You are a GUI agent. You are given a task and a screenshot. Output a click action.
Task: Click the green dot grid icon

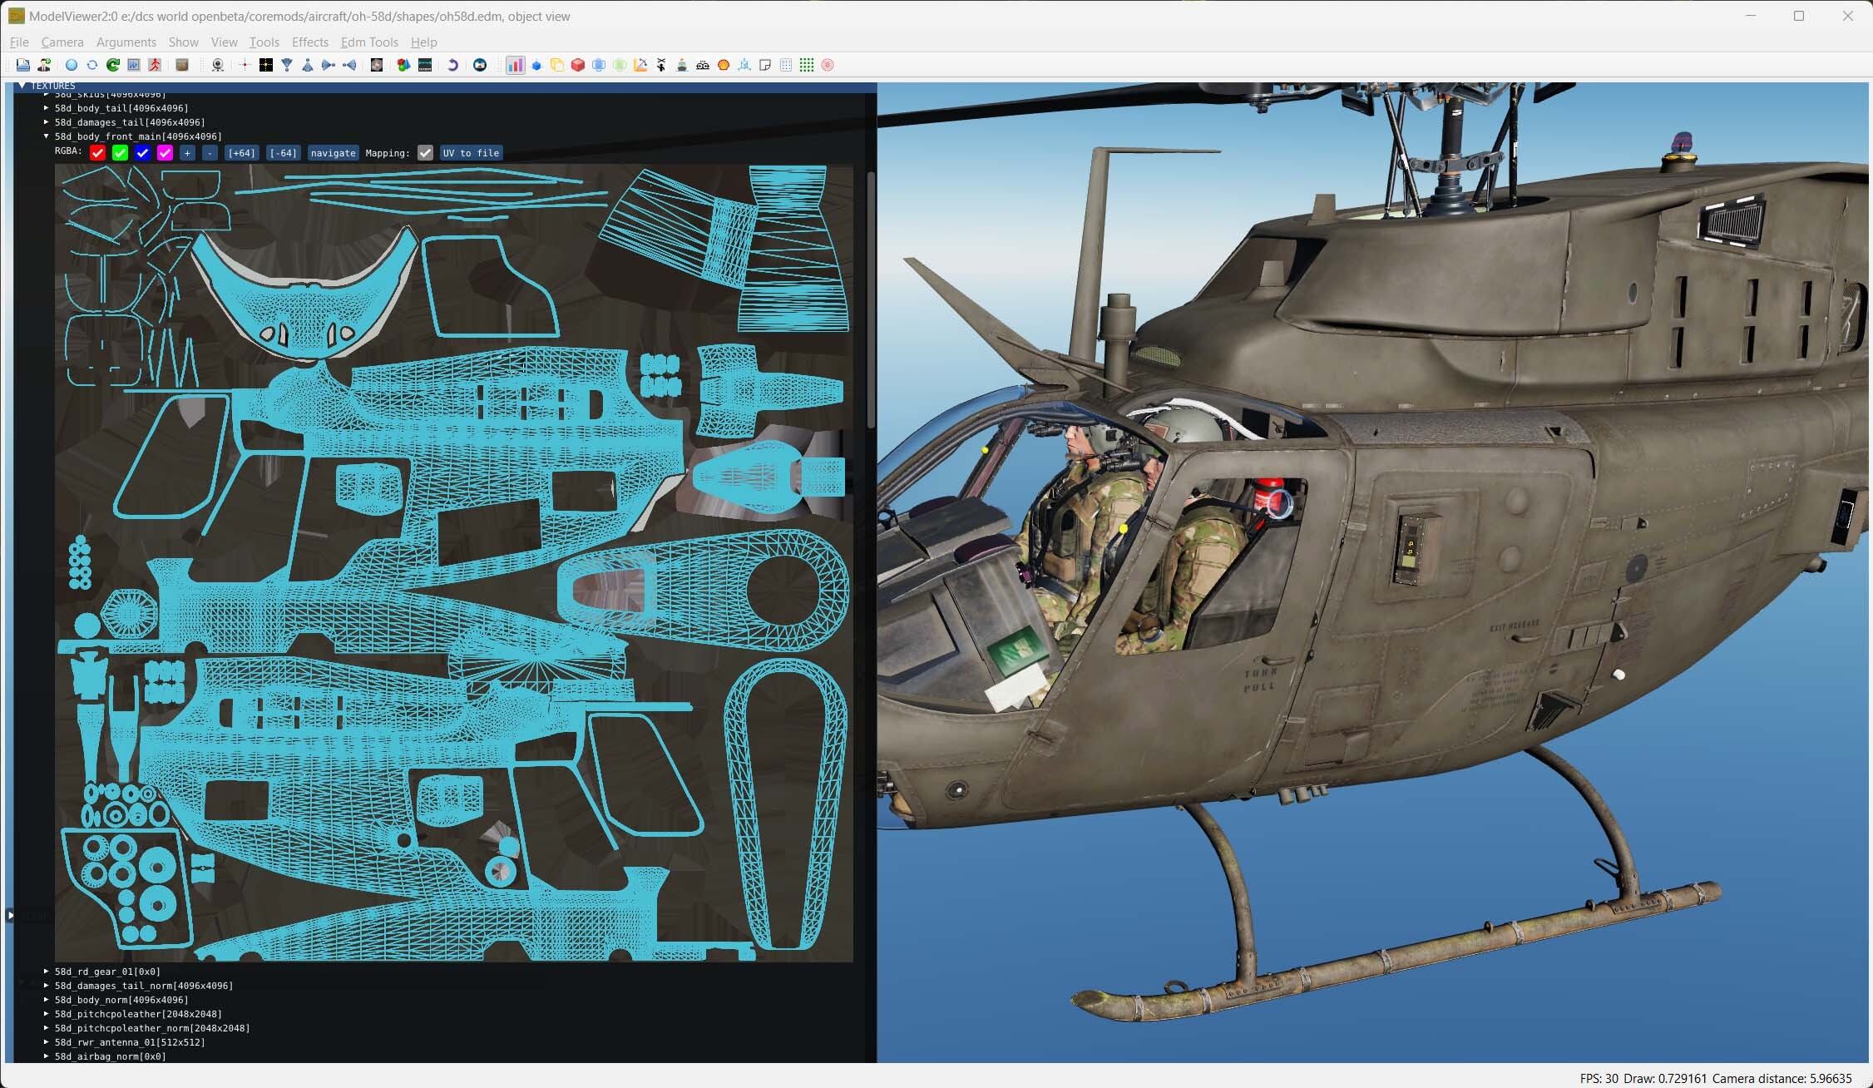point(807,65)
